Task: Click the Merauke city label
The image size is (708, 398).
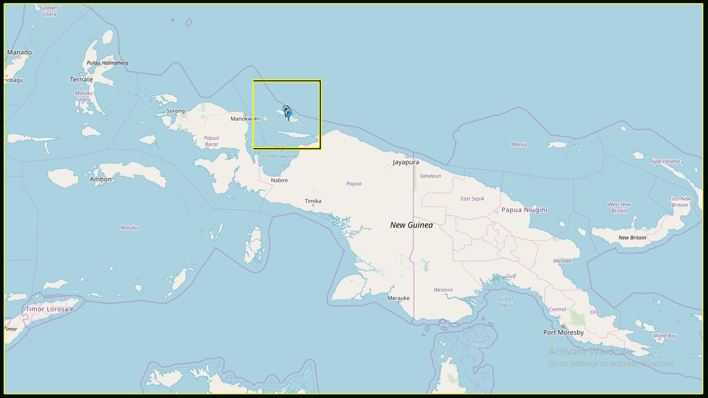Action: point(398,298)
